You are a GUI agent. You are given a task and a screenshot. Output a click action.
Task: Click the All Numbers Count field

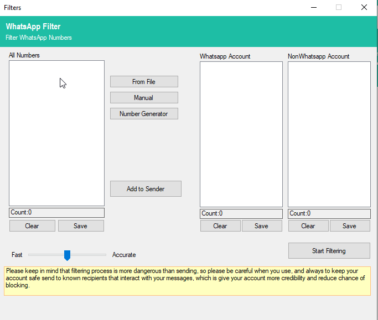(56, 213)
